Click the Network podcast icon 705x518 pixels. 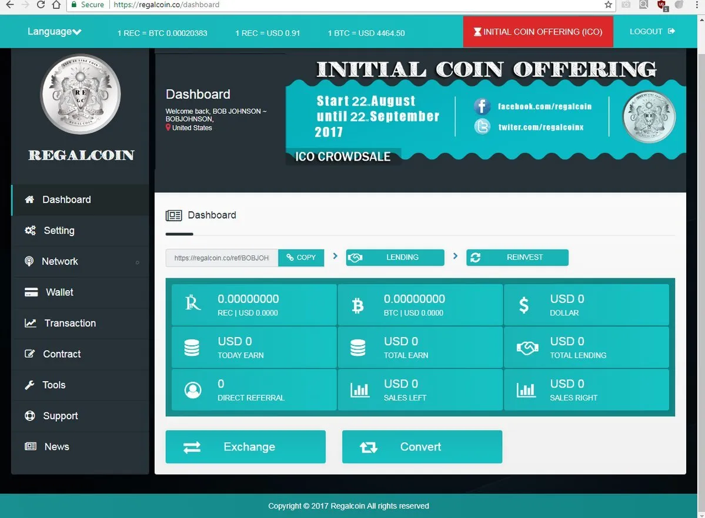point(29,261)
